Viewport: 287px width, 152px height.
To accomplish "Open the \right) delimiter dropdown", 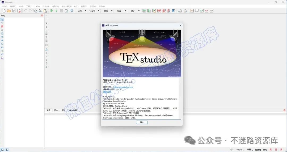I will click(99, 11).
